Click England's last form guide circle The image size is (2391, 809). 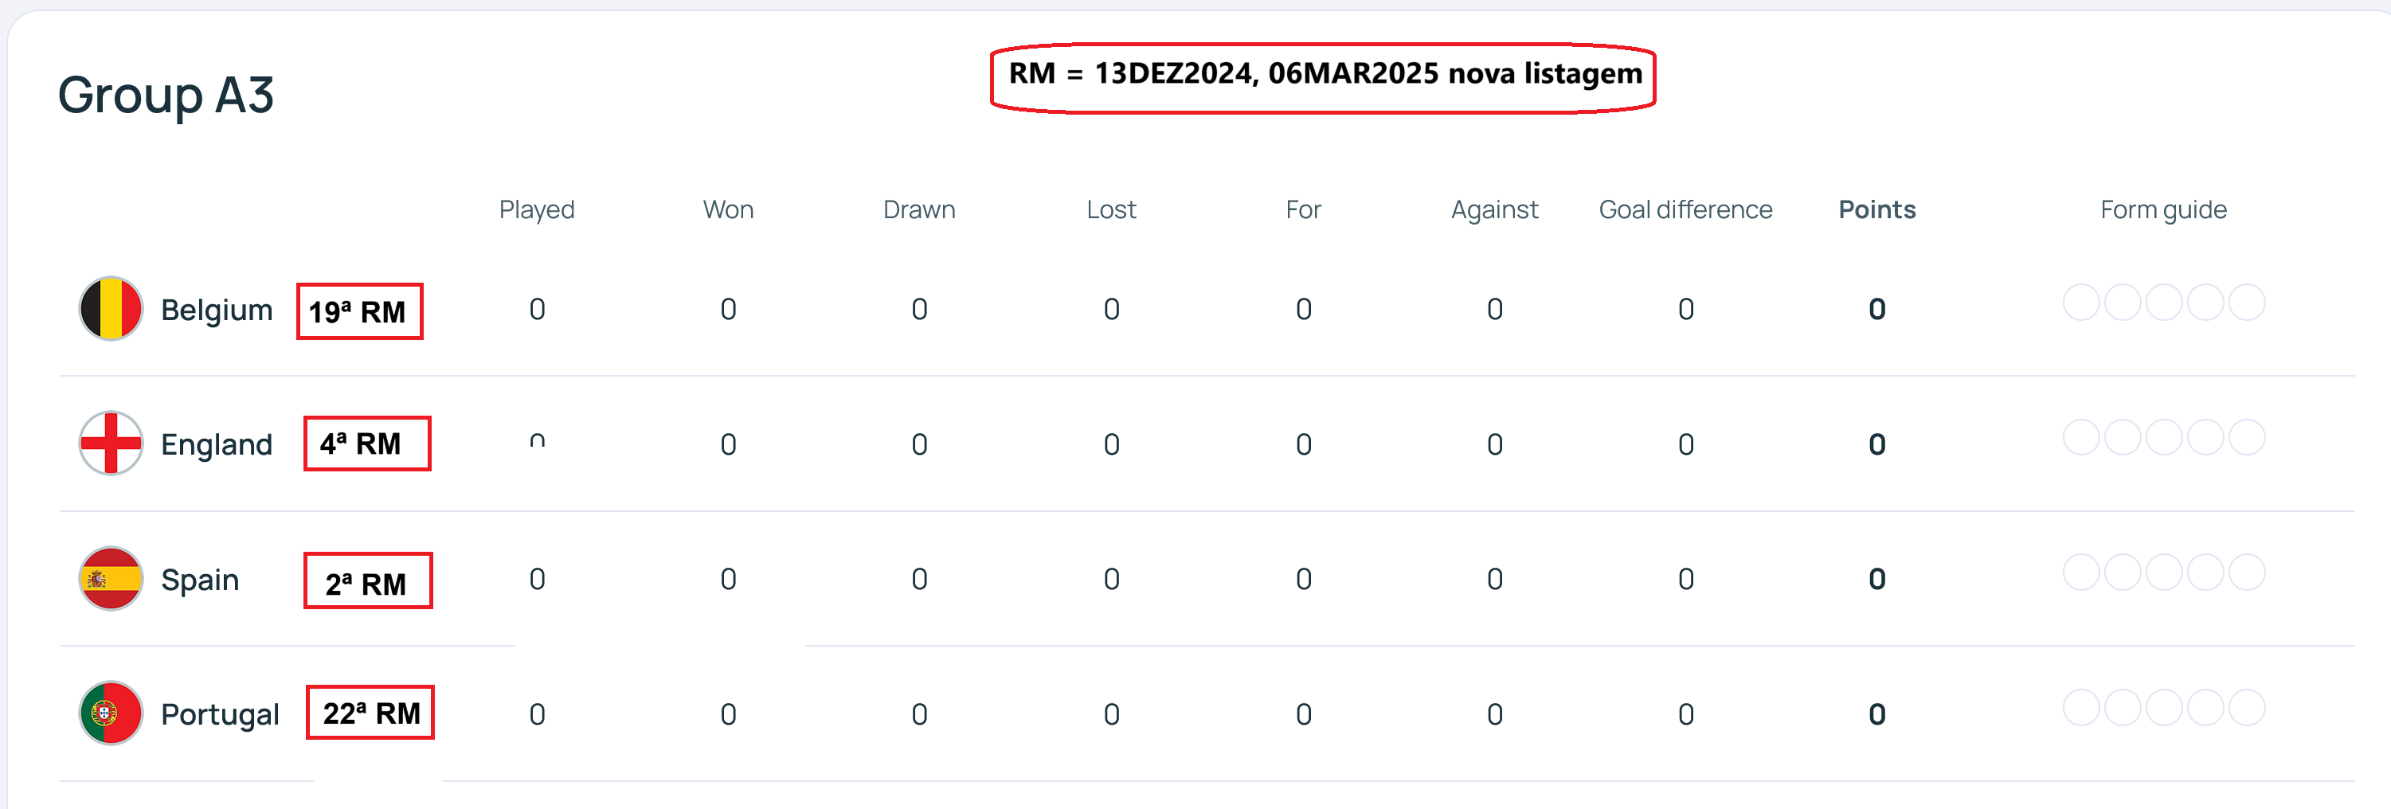pyautogui.click(x=2247, y=437)
